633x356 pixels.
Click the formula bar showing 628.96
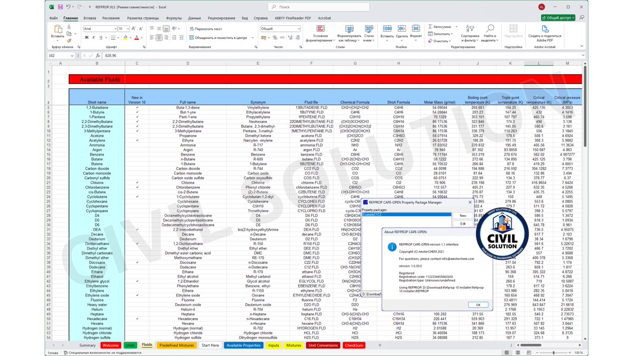[x=343, y=55]
